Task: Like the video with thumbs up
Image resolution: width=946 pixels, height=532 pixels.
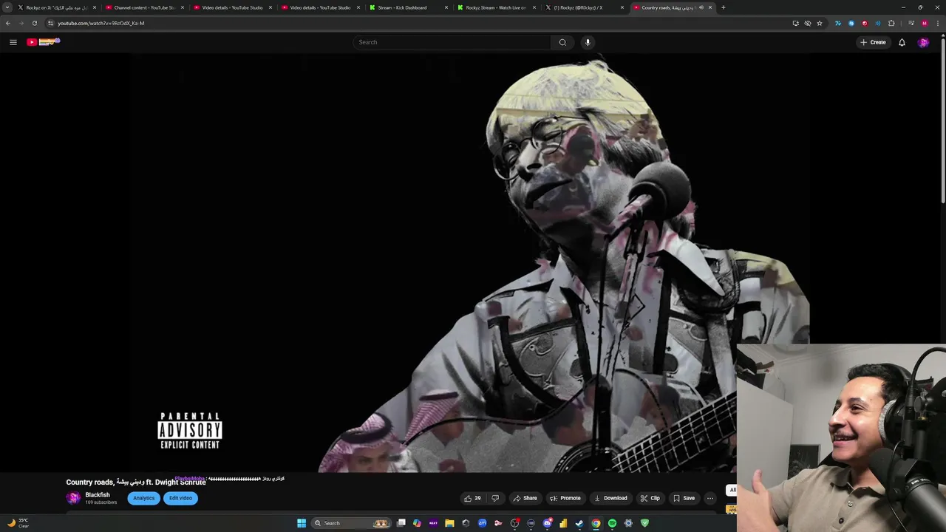Action: [x=472, y=498]
